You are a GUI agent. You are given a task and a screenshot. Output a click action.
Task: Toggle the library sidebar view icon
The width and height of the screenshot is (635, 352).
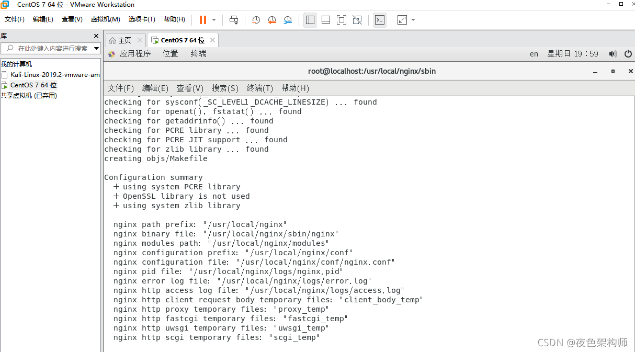(310, 20)
